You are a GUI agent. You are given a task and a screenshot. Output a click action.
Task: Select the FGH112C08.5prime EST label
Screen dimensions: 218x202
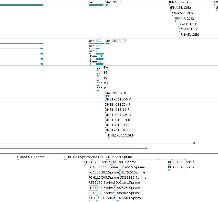[104, 178]
